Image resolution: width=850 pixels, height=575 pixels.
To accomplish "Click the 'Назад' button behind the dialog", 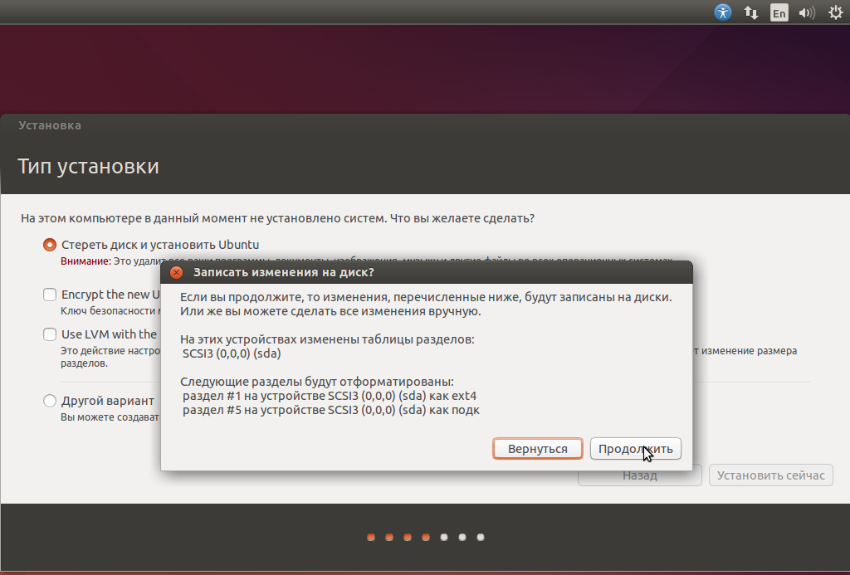I will [x=640, y=475].
